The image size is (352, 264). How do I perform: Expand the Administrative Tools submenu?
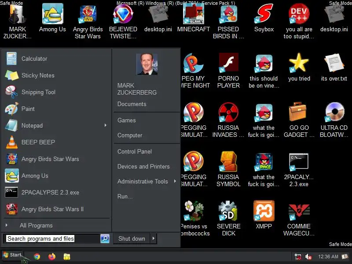tap(175, 181)
